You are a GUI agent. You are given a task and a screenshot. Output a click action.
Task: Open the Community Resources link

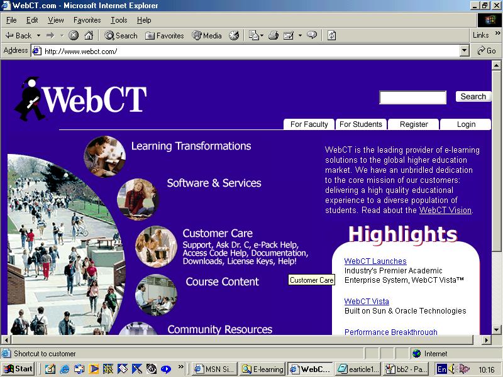click(219, 329)
